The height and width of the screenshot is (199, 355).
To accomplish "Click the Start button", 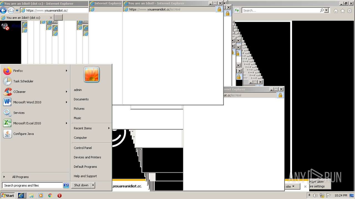I will (x=8, y=195).
